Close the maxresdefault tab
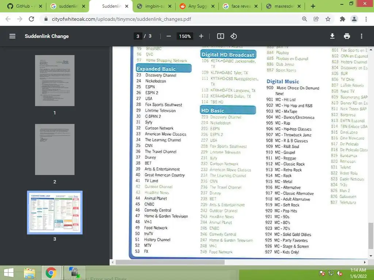The height and width of the screenshot is (280, 374). point(299,6)
